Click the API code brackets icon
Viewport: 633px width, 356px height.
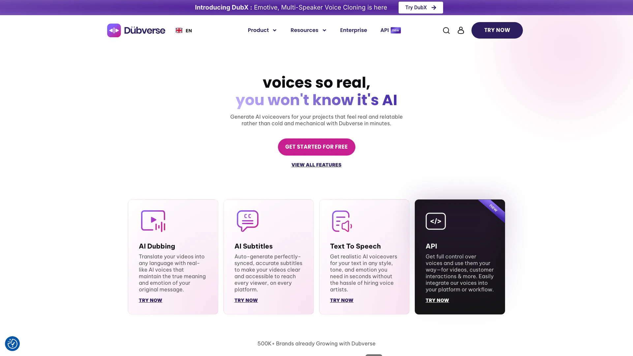436,221
